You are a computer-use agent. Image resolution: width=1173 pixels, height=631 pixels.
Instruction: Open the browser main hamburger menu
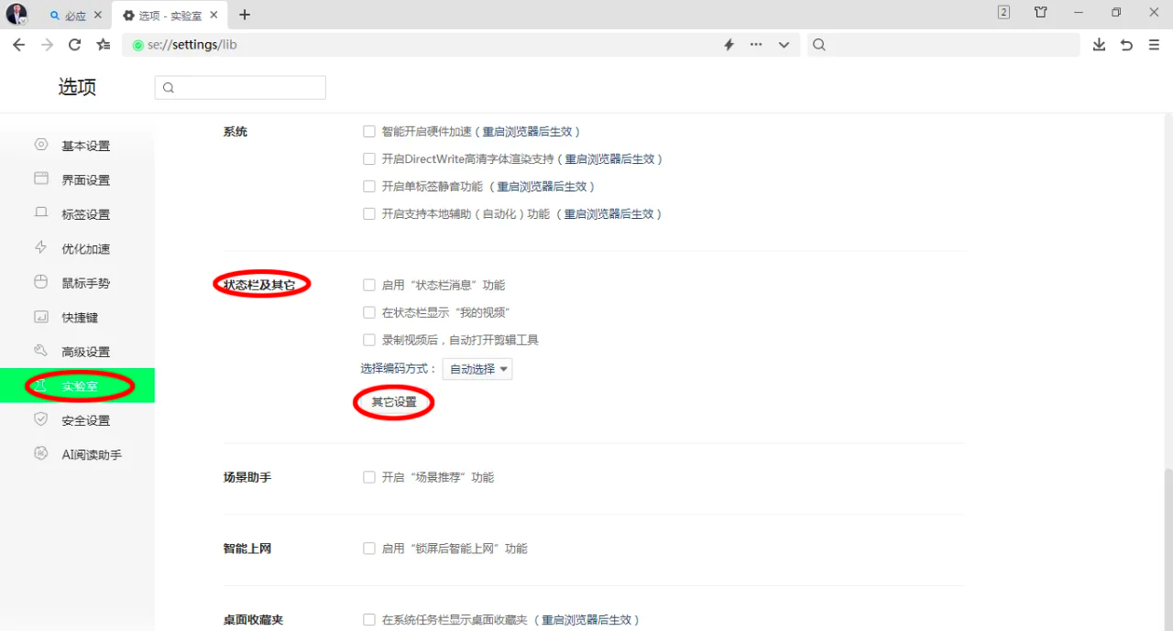pos(1154,45)
